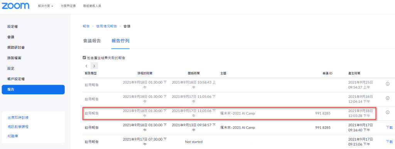The image size is (395, 149).
Task: Open the 解決方案 dropdown menu
Action: [46, 6]
